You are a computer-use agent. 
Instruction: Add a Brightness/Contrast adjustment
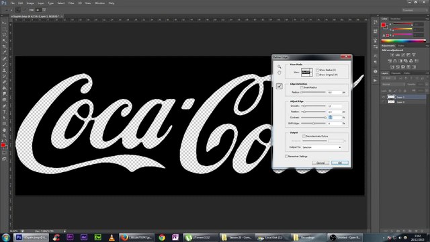point(392,55)
